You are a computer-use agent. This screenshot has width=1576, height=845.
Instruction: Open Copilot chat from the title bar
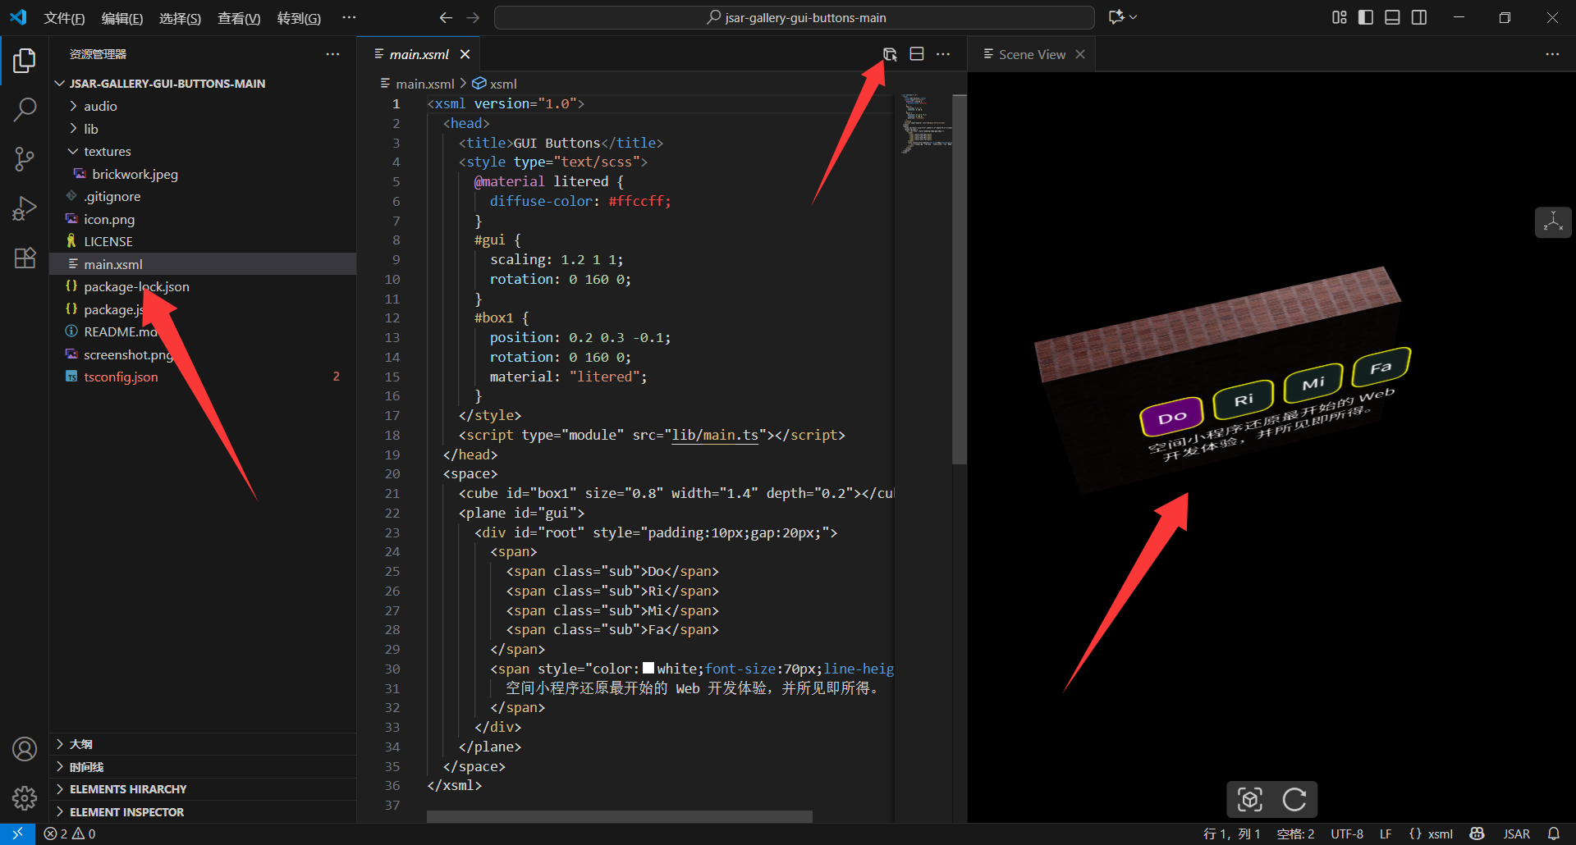click(x=1116, y=17)
